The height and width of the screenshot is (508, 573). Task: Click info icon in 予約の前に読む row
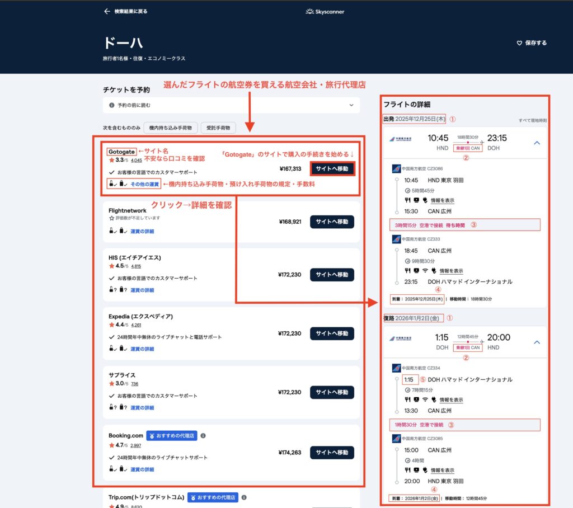point(112,105)
